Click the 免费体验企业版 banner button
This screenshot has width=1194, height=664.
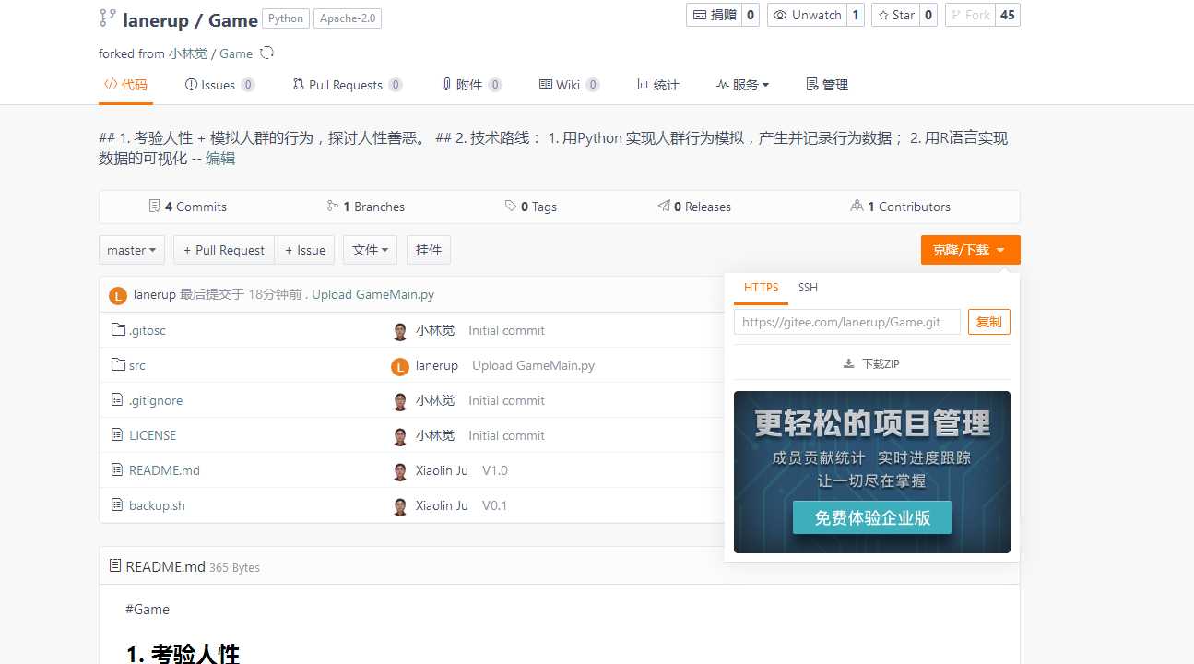pos(872,518)
